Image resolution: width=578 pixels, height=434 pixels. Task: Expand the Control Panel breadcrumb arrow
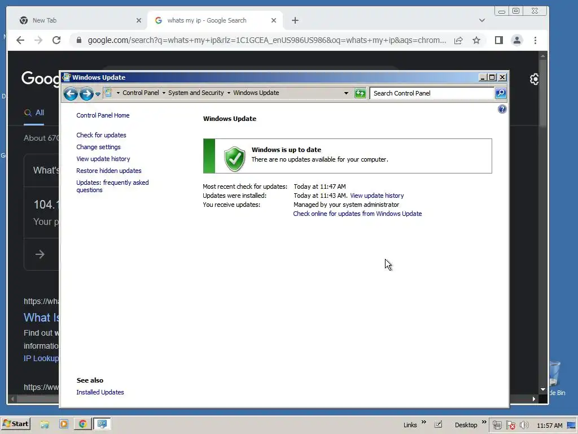click(x=118, y=93)
